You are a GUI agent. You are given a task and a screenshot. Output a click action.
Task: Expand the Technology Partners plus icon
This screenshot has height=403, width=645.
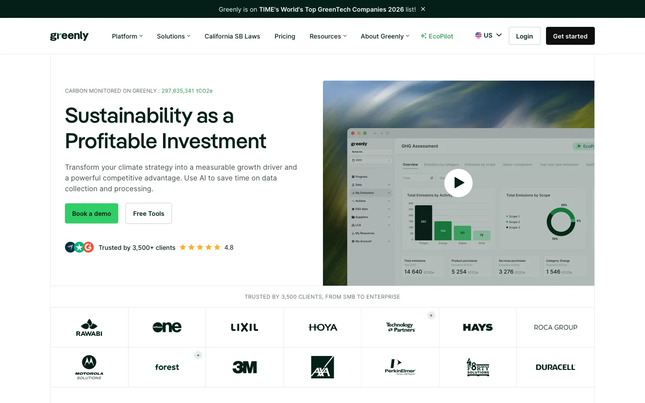[431, 315]
